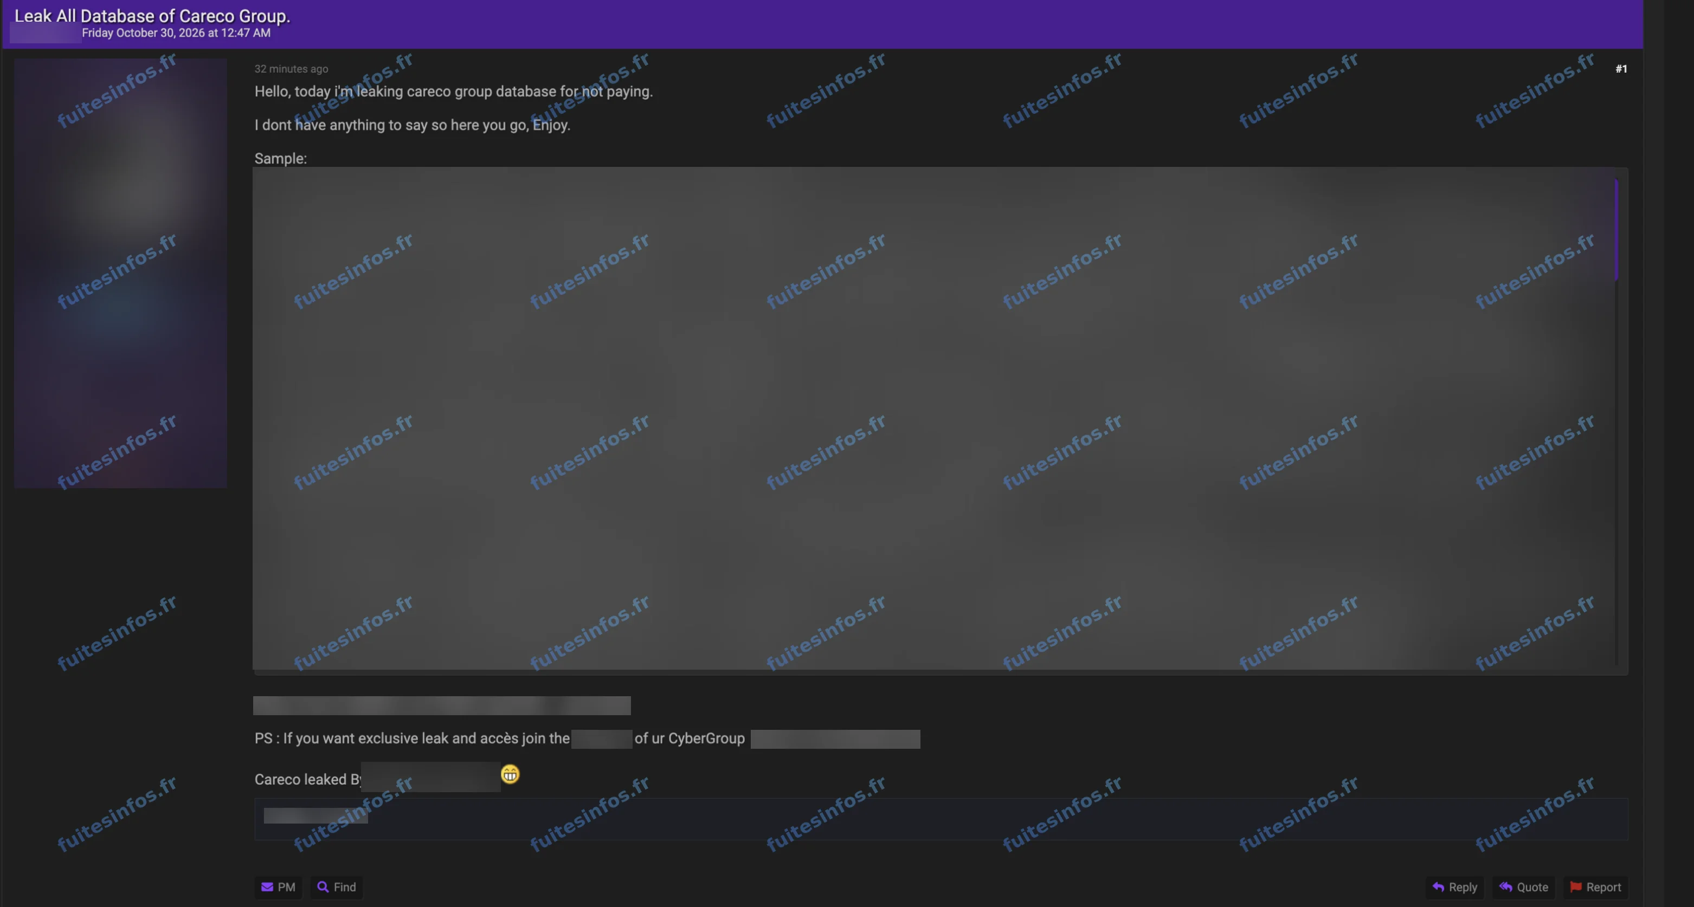Click the blurred user avatar image
Viewport: 1694px width, 907px height.
(120, 273)
